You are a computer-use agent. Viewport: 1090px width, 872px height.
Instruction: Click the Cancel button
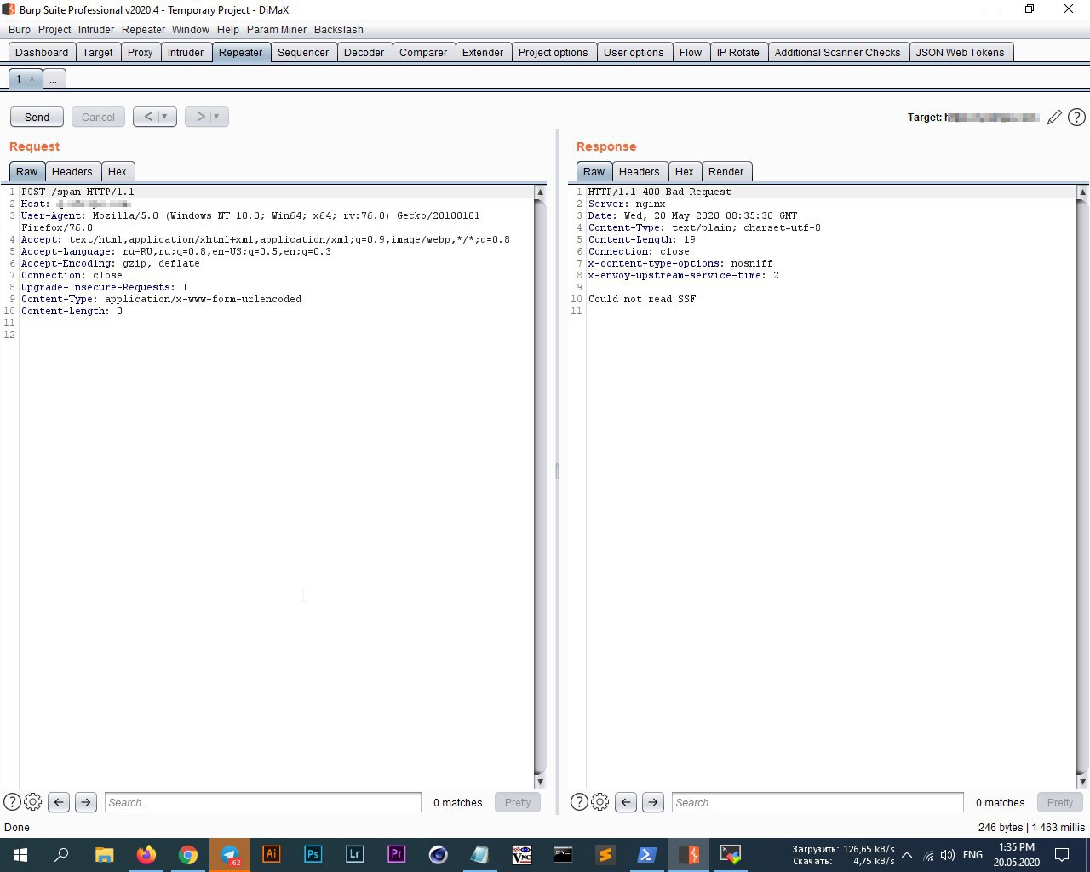point(98,117)
